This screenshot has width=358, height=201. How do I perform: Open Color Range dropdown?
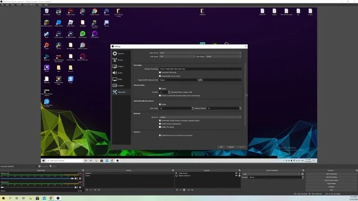[x=223, y=56]
